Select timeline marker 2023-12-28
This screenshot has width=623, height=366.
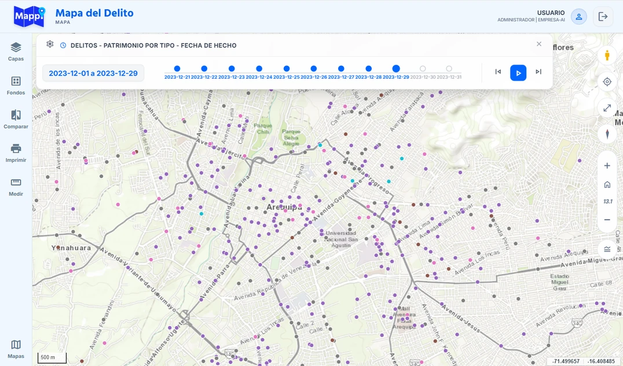pos(368,69)
